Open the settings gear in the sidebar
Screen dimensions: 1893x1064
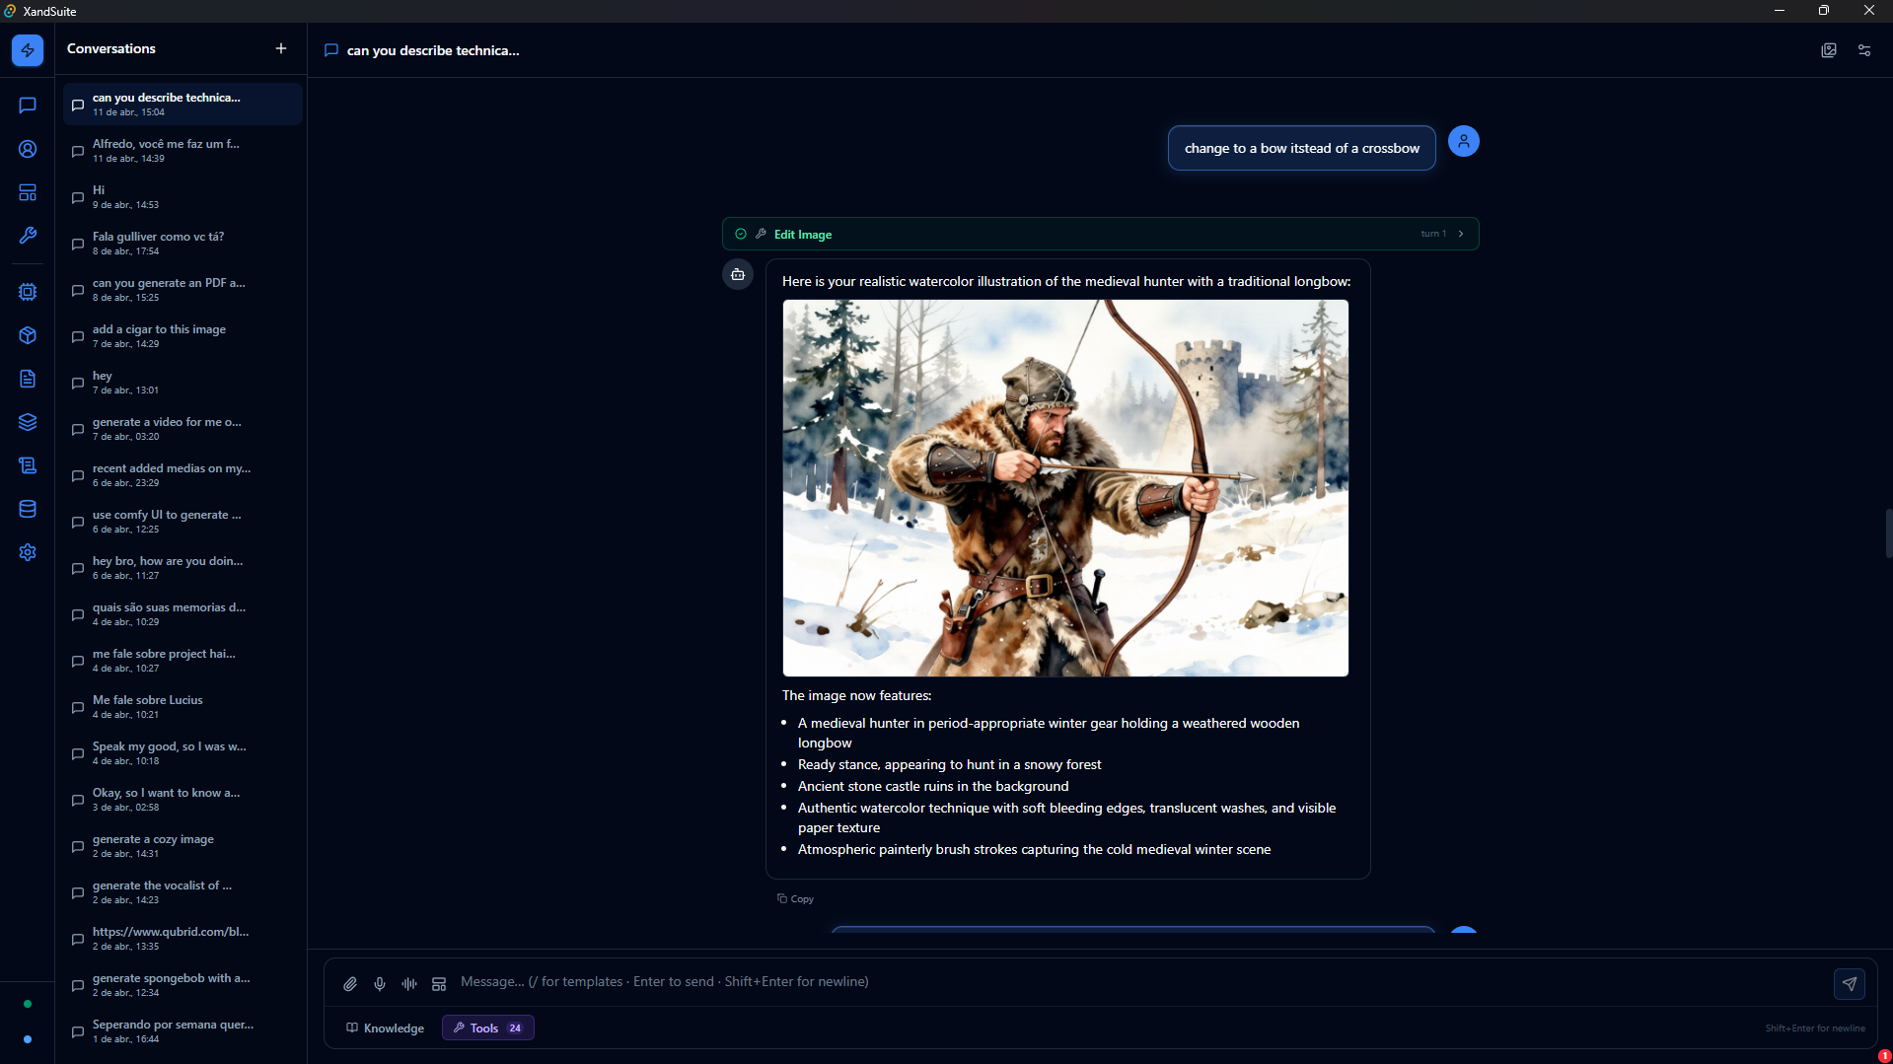pyautogui.click(x=27, y=552)
